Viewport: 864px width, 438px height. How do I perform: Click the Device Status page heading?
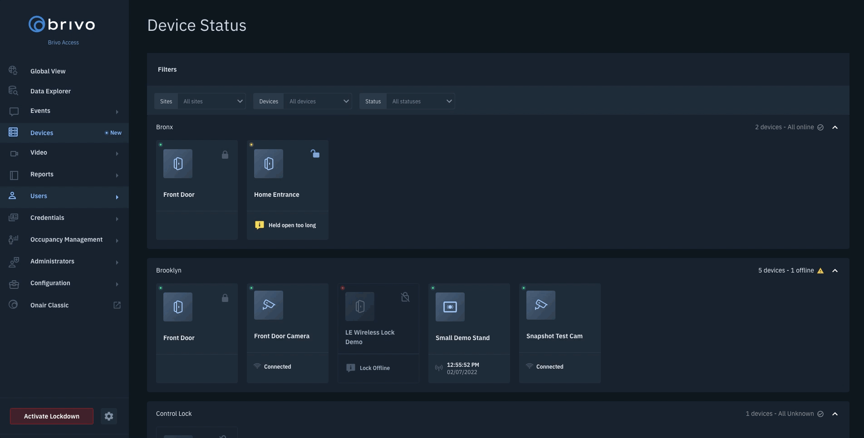(x=197, y=25)
